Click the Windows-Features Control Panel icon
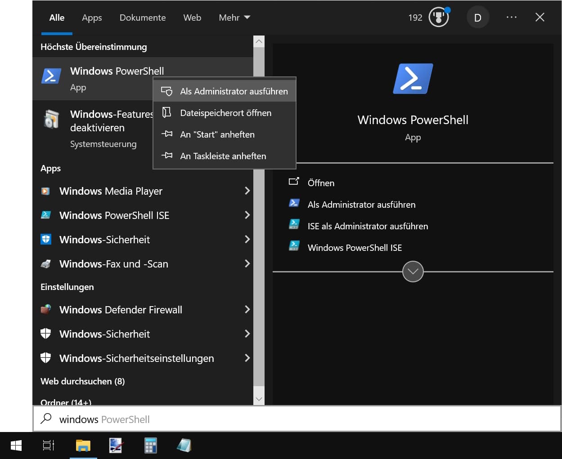 click(51, 119)
